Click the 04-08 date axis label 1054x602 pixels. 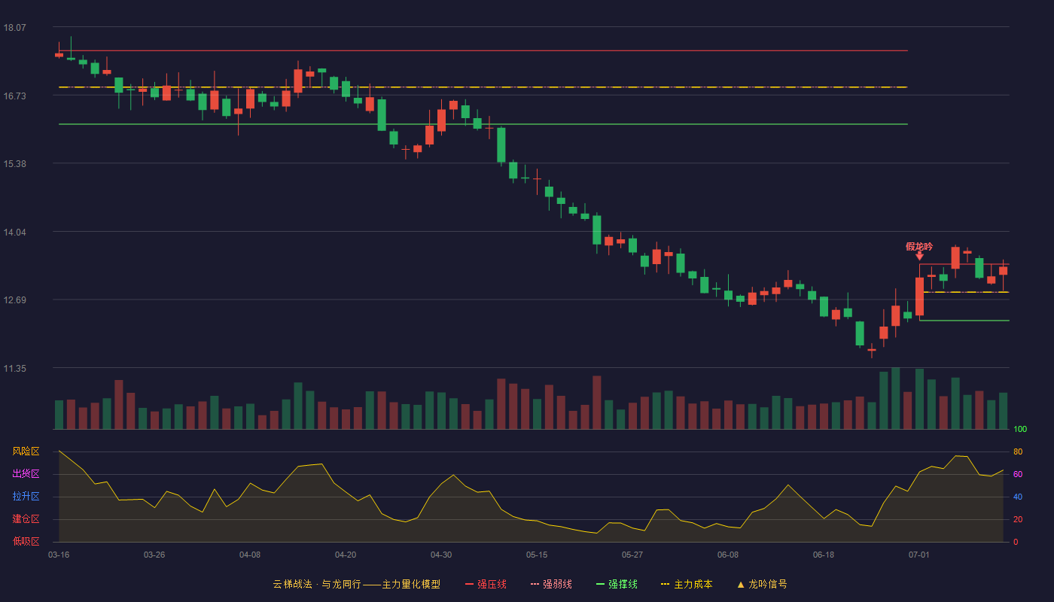click(250, 555)
